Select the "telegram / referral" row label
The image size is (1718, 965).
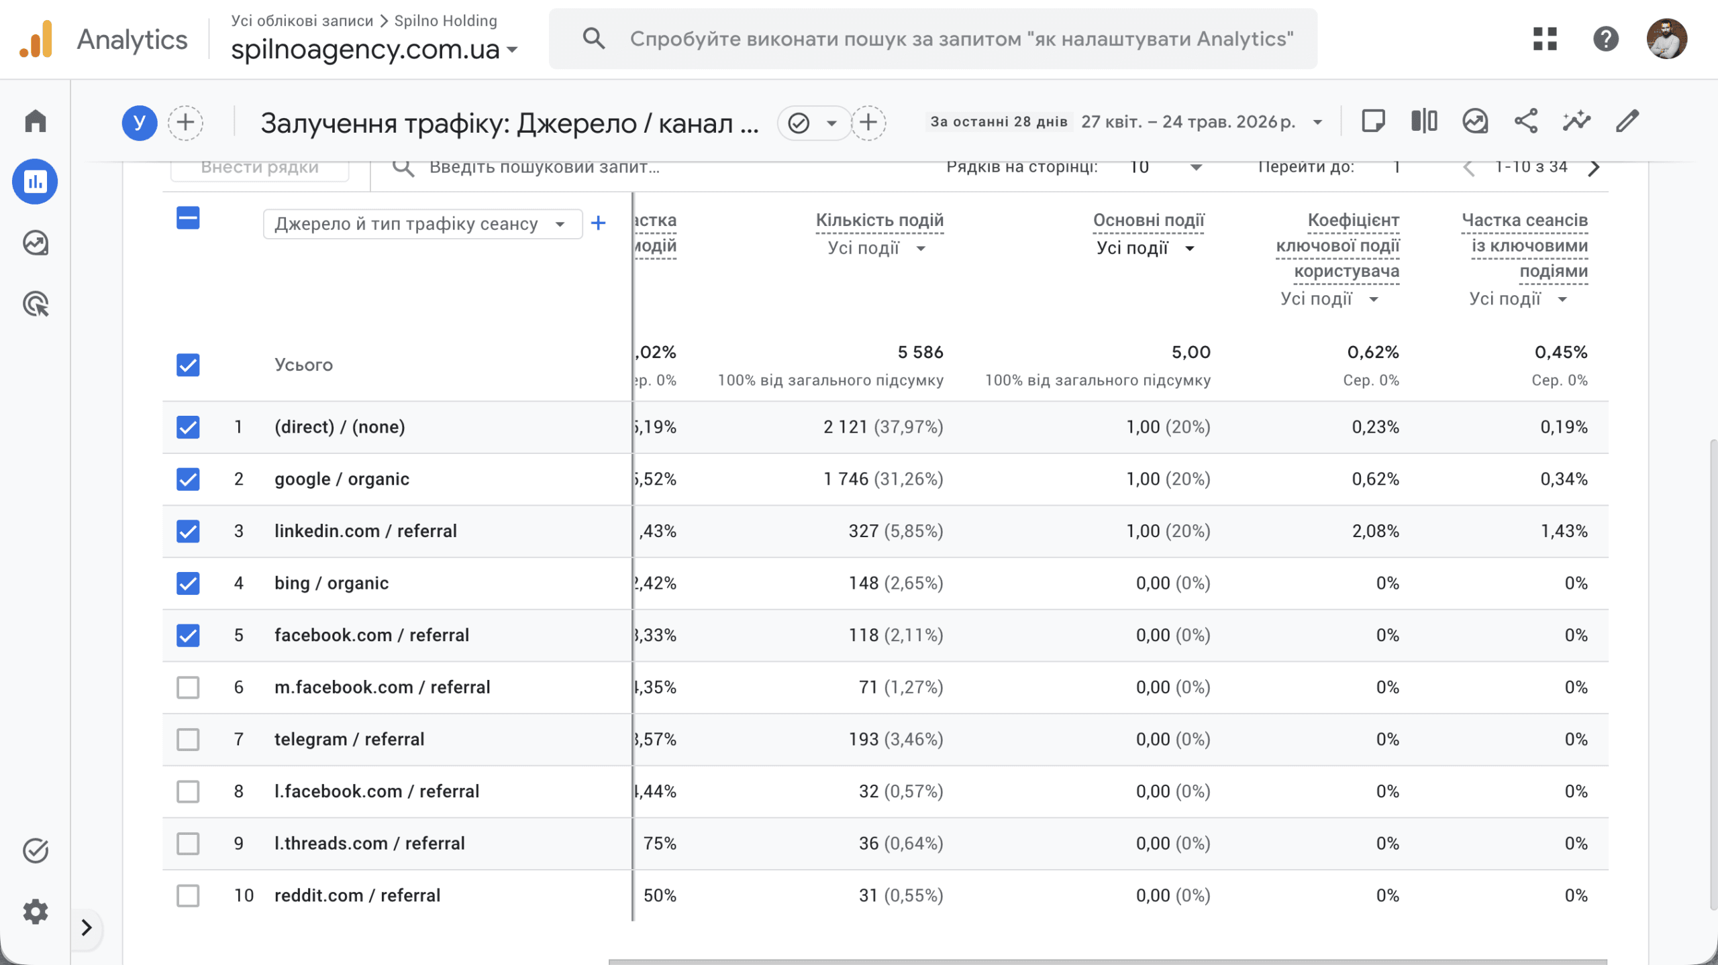349,740
